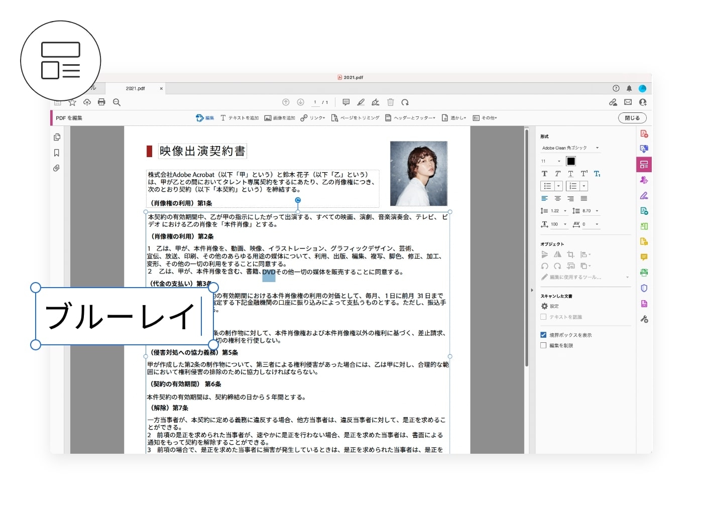
Task: Open the リンク menu
Action: click(x=313, y=118)
